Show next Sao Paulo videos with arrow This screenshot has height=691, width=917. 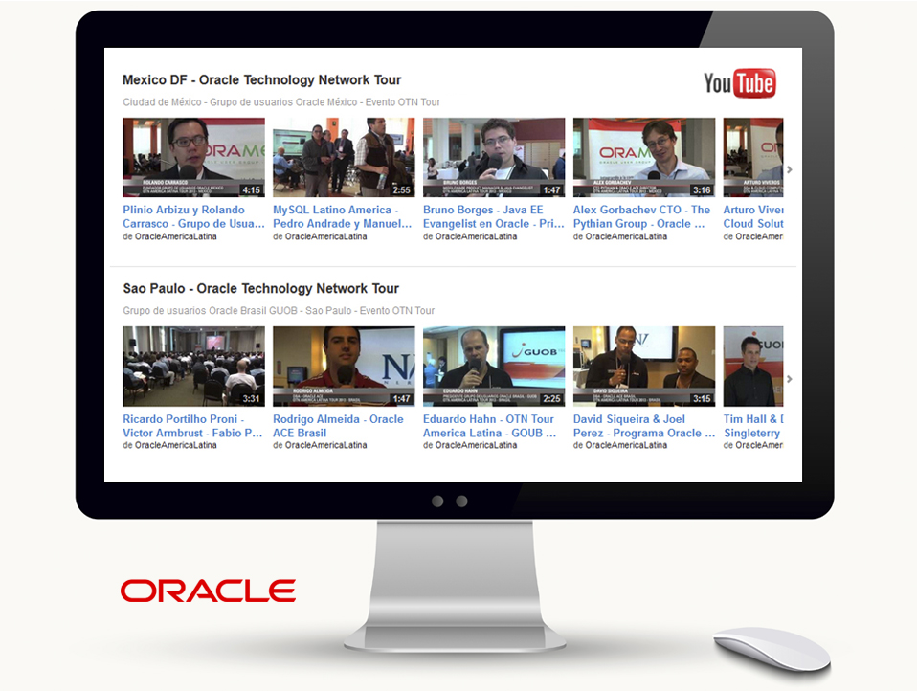(x=790, y=379)
